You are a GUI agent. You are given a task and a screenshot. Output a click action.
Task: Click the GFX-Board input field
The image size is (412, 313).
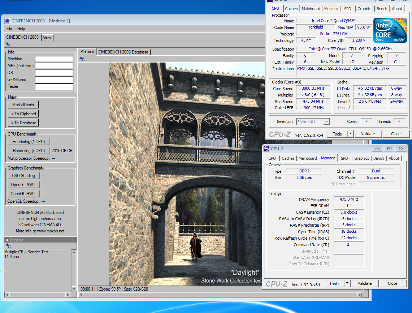54,80
